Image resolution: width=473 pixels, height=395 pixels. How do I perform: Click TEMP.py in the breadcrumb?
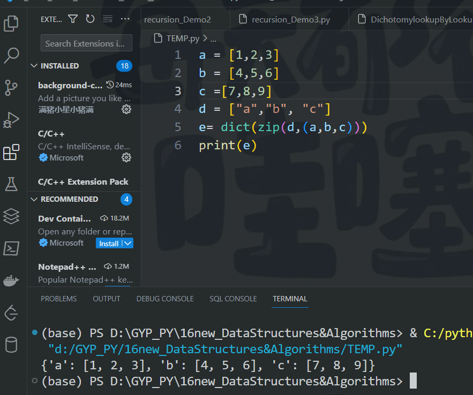183,39
